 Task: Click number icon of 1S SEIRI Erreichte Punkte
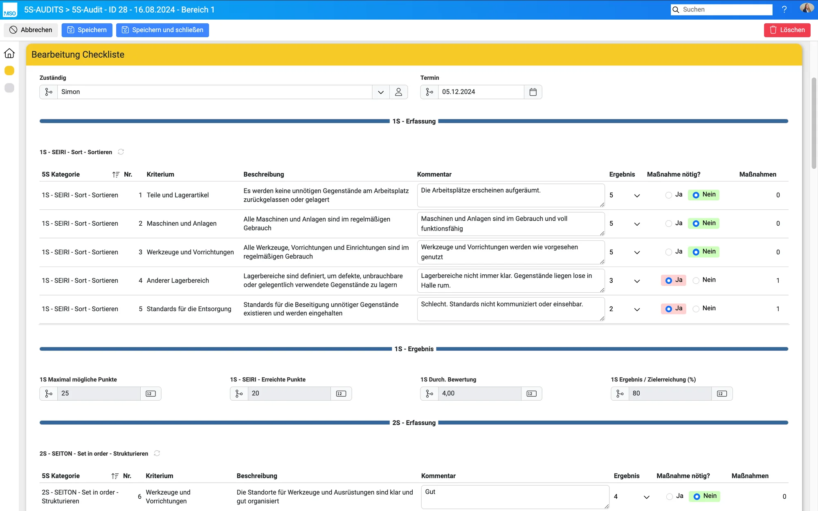[341, 394]
